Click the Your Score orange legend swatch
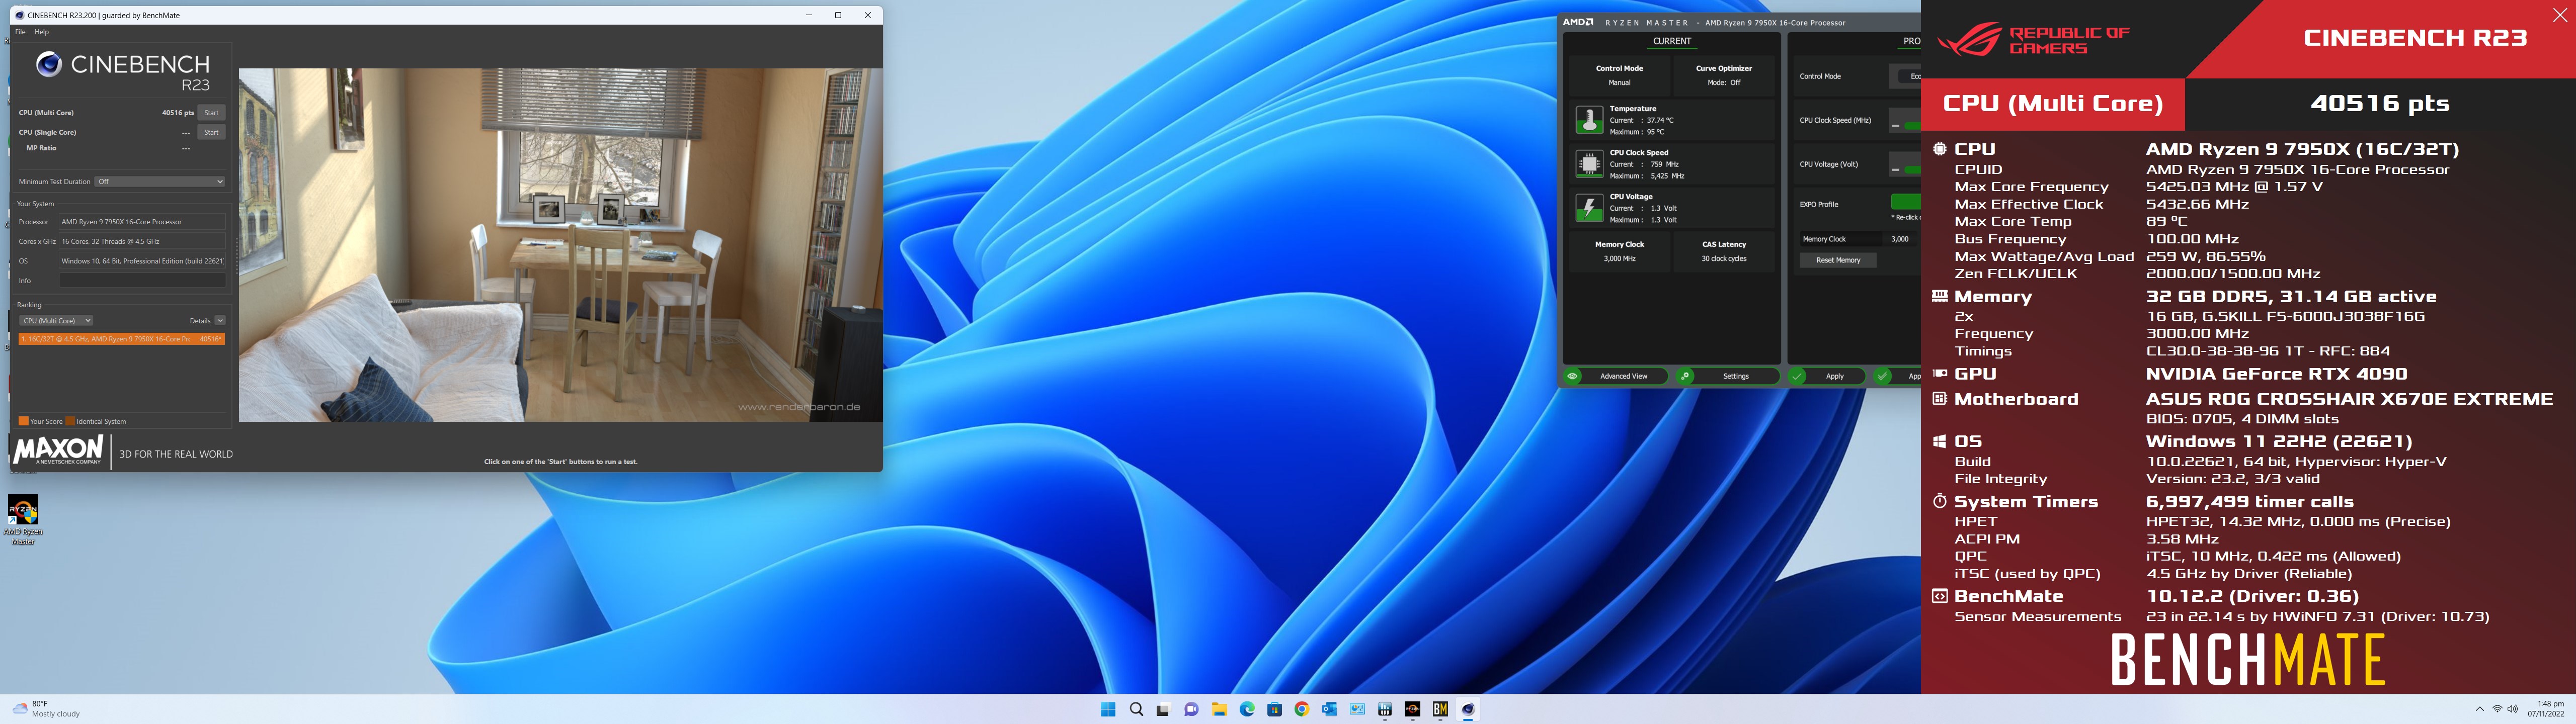2576x724 pixels. point(23,421)
